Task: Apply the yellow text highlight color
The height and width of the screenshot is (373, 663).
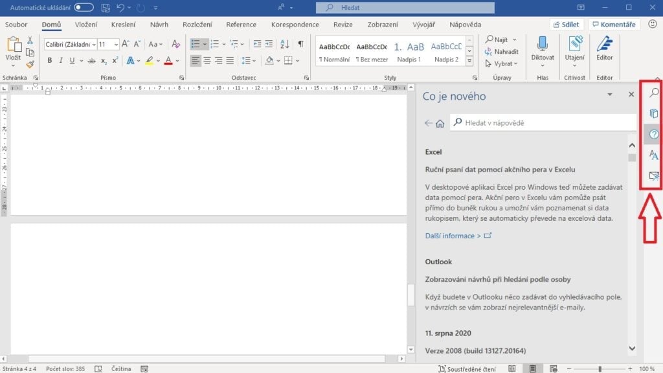Action: tap(150, 60)
